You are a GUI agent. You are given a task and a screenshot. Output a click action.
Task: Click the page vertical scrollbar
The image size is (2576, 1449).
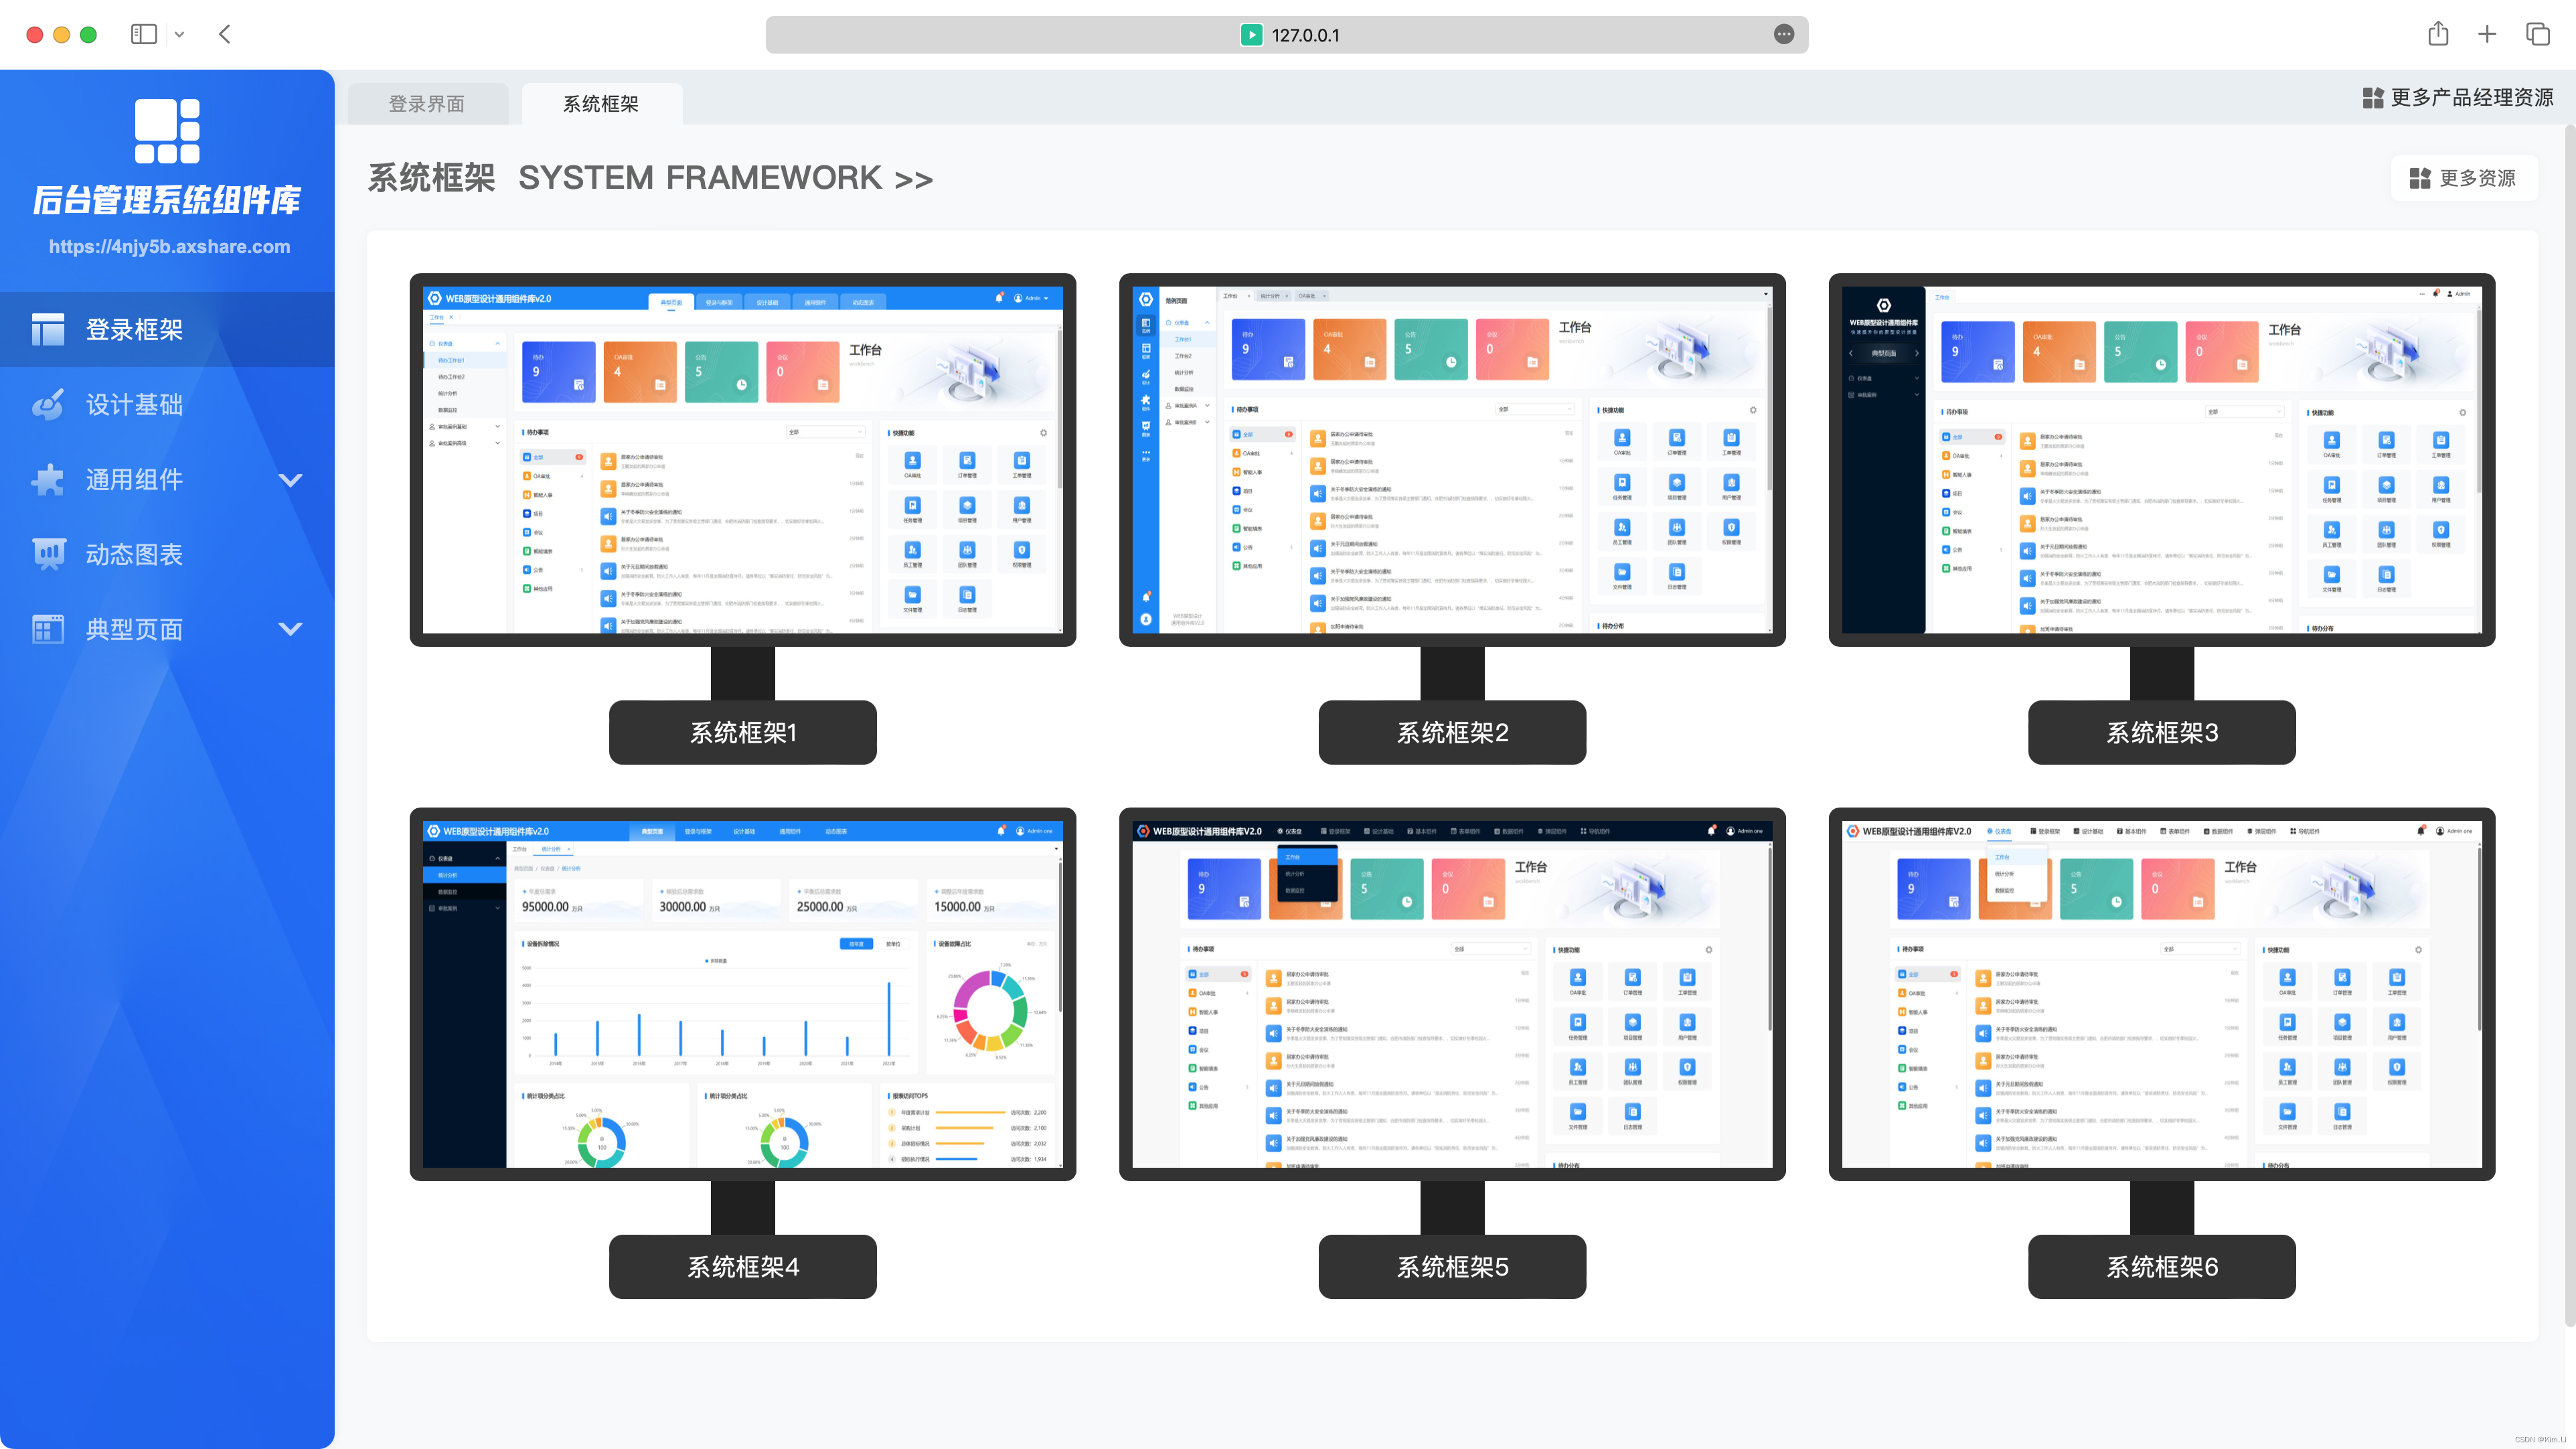2569,725
